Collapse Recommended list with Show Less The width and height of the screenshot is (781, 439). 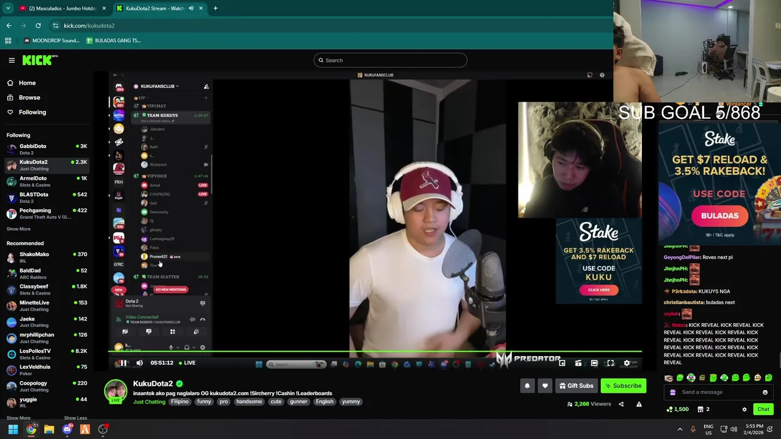point(75,418)
